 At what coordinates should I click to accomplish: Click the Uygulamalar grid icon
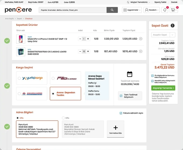(125, 10)
